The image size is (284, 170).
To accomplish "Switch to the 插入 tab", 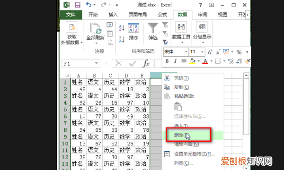I will 113,15.
